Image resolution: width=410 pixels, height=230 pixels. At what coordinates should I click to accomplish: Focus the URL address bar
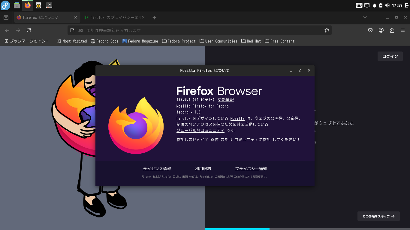pos(200,30)
